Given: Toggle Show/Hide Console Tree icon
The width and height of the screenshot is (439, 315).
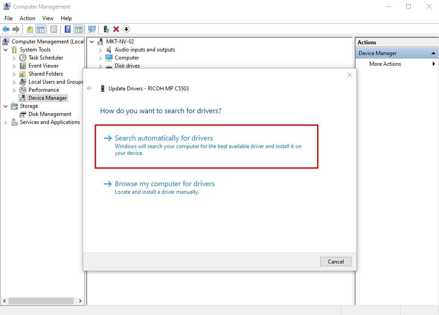Looking at the screenshot, I should click(x=41, y=29).
